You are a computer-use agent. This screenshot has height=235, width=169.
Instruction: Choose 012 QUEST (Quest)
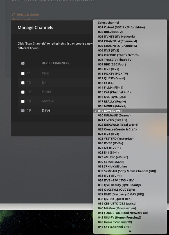click(130, 79)
